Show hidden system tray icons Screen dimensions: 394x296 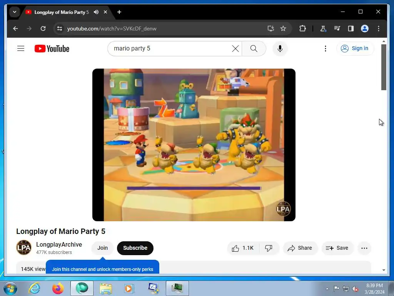pos(327,289)
